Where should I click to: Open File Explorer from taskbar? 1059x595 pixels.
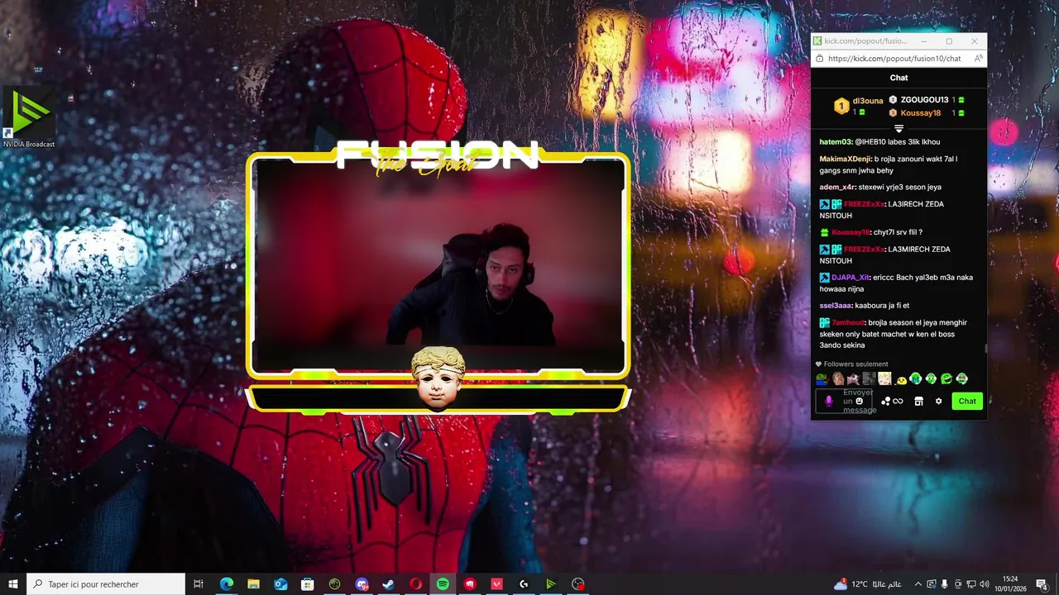tap(253, 584)
